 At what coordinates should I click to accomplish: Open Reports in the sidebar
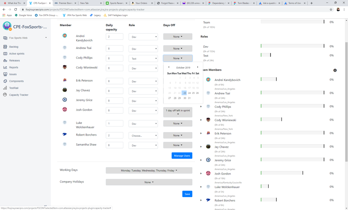pos(14,67)
